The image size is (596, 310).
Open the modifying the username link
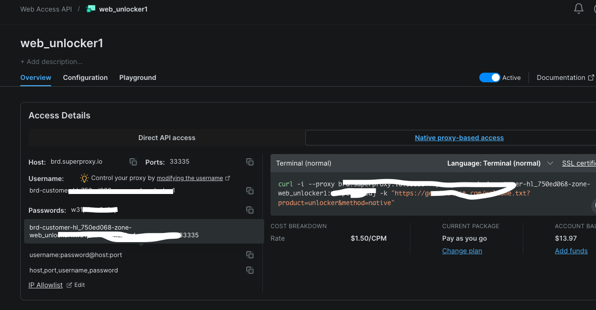(x=190, y=178)
